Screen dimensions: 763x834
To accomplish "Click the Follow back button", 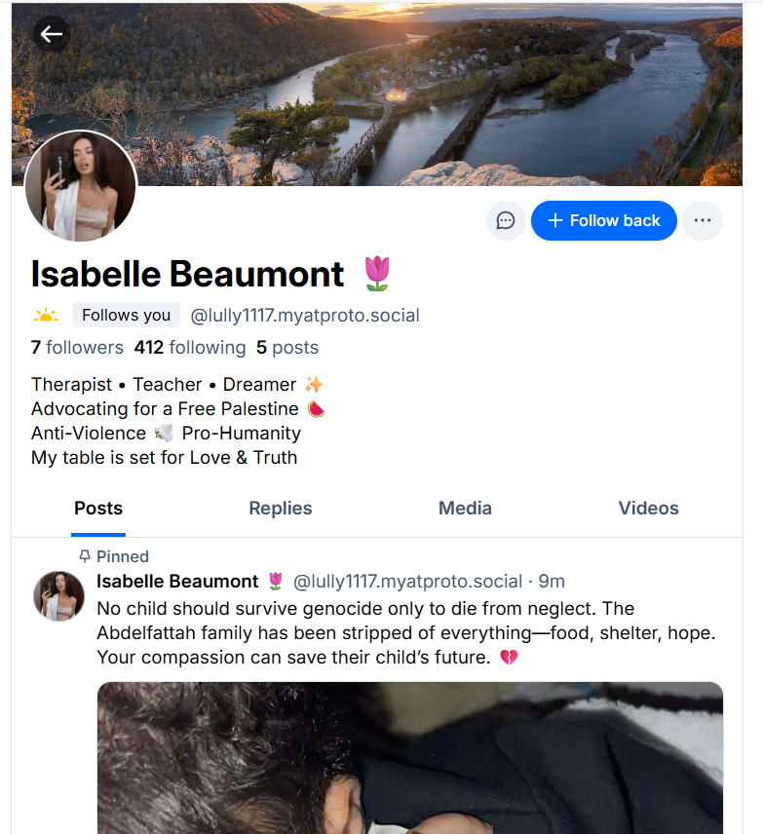I will click(604, 220).
